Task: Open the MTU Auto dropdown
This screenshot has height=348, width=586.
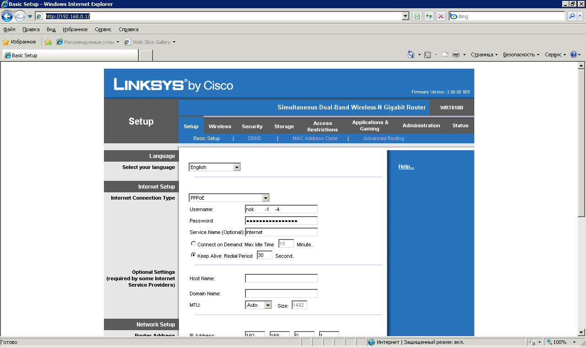Action: click(x=268, y=305)
